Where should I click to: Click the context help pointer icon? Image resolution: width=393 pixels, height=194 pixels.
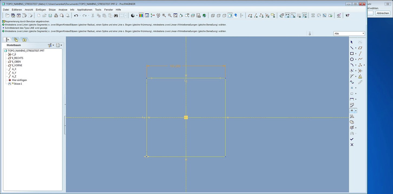point(347,16)
